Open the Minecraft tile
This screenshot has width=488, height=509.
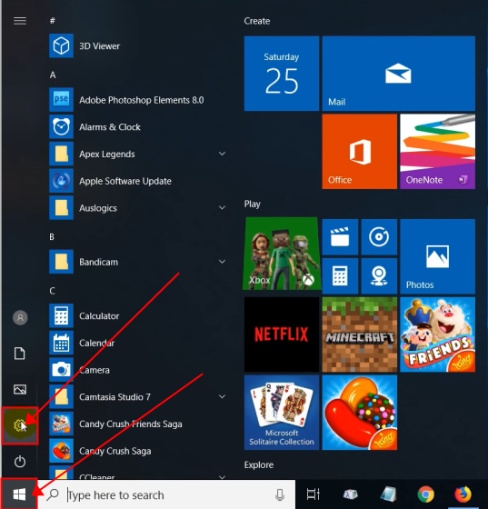click(x=360, y=334)
